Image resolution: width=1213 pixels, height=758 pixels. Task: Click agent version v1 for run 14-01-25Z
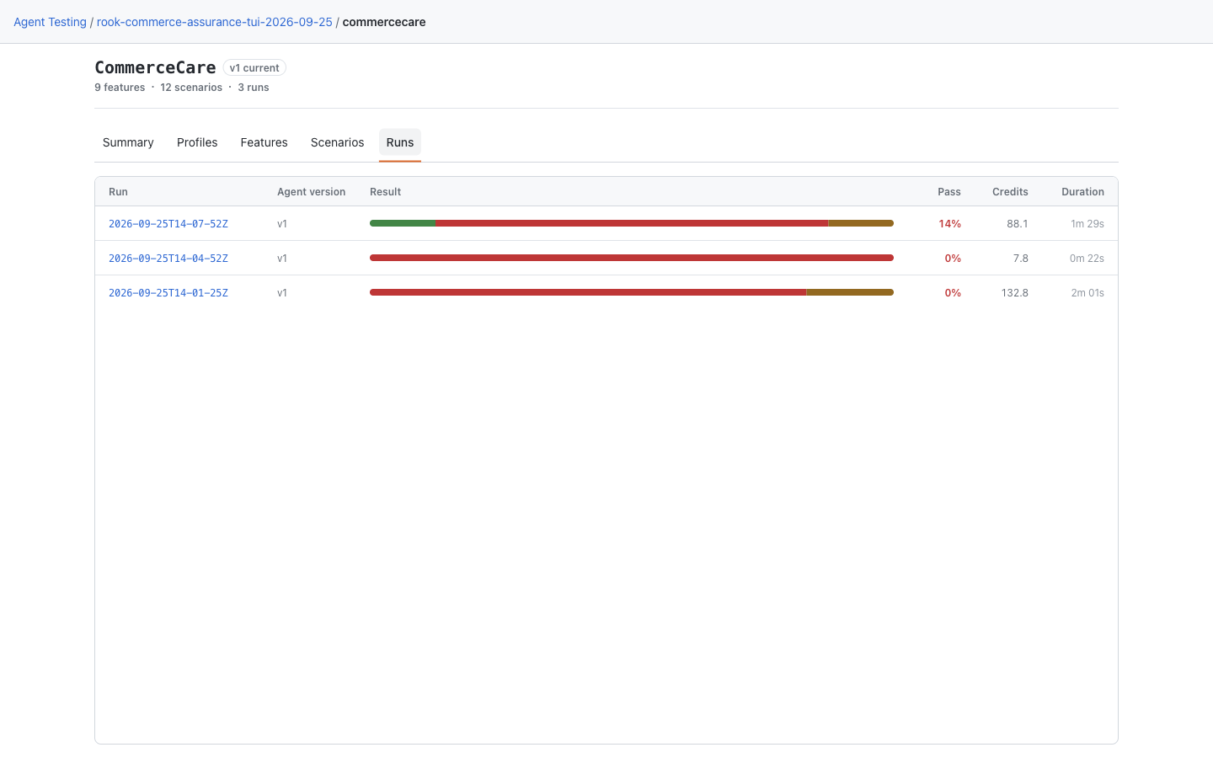282,293
